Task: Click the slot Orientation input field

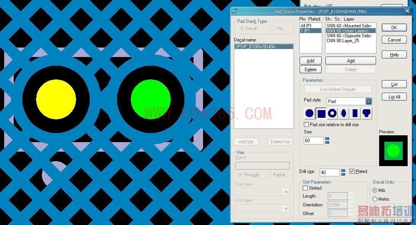Action: click(x=338, y=205)
